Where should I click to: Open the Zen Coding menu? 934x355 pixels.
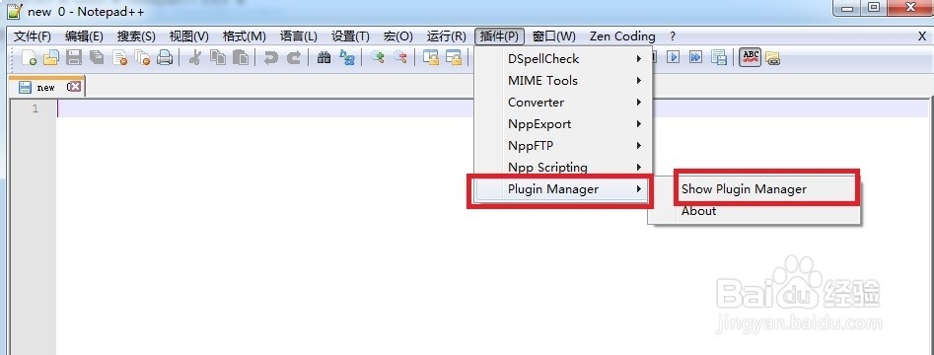[622, 36]
